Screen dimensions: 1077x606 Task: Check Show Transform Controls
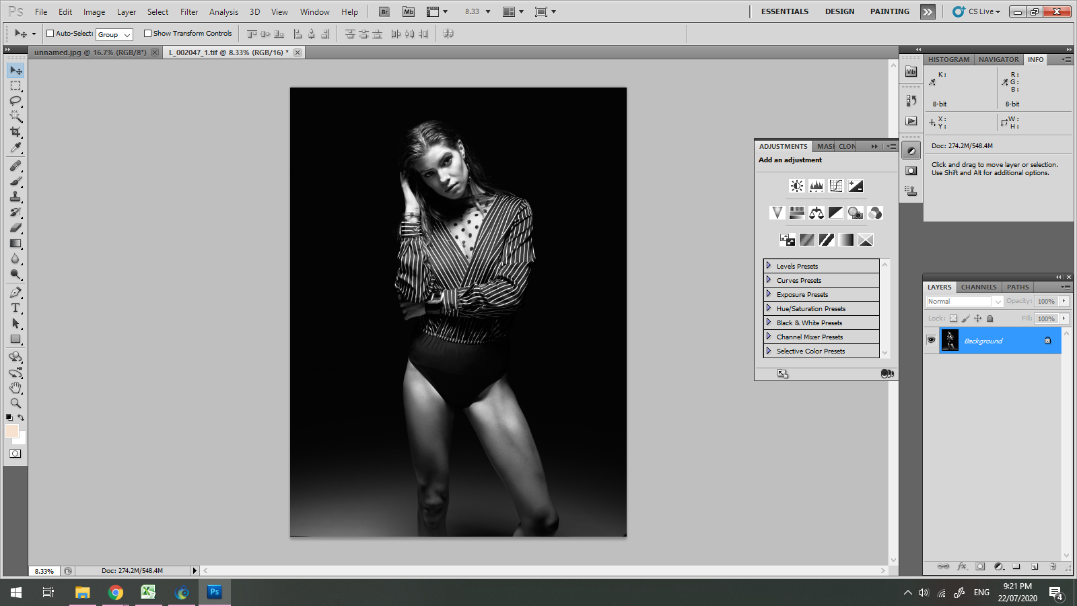pyautogui.click(x=147, y=33)
